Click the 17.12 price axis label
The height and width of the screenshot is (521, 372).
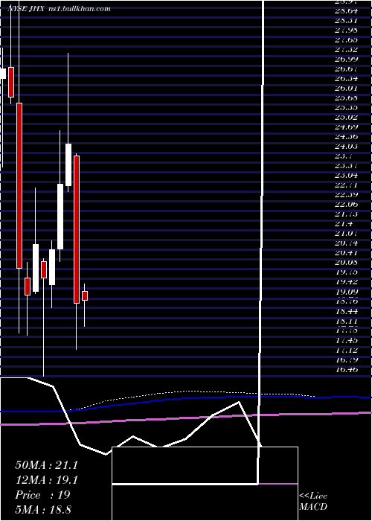coord(346,351)
